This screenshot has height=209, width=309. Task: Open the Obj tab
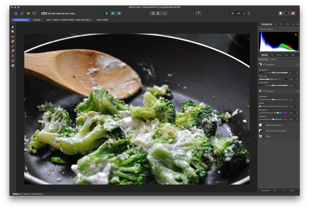click(272, 55)
